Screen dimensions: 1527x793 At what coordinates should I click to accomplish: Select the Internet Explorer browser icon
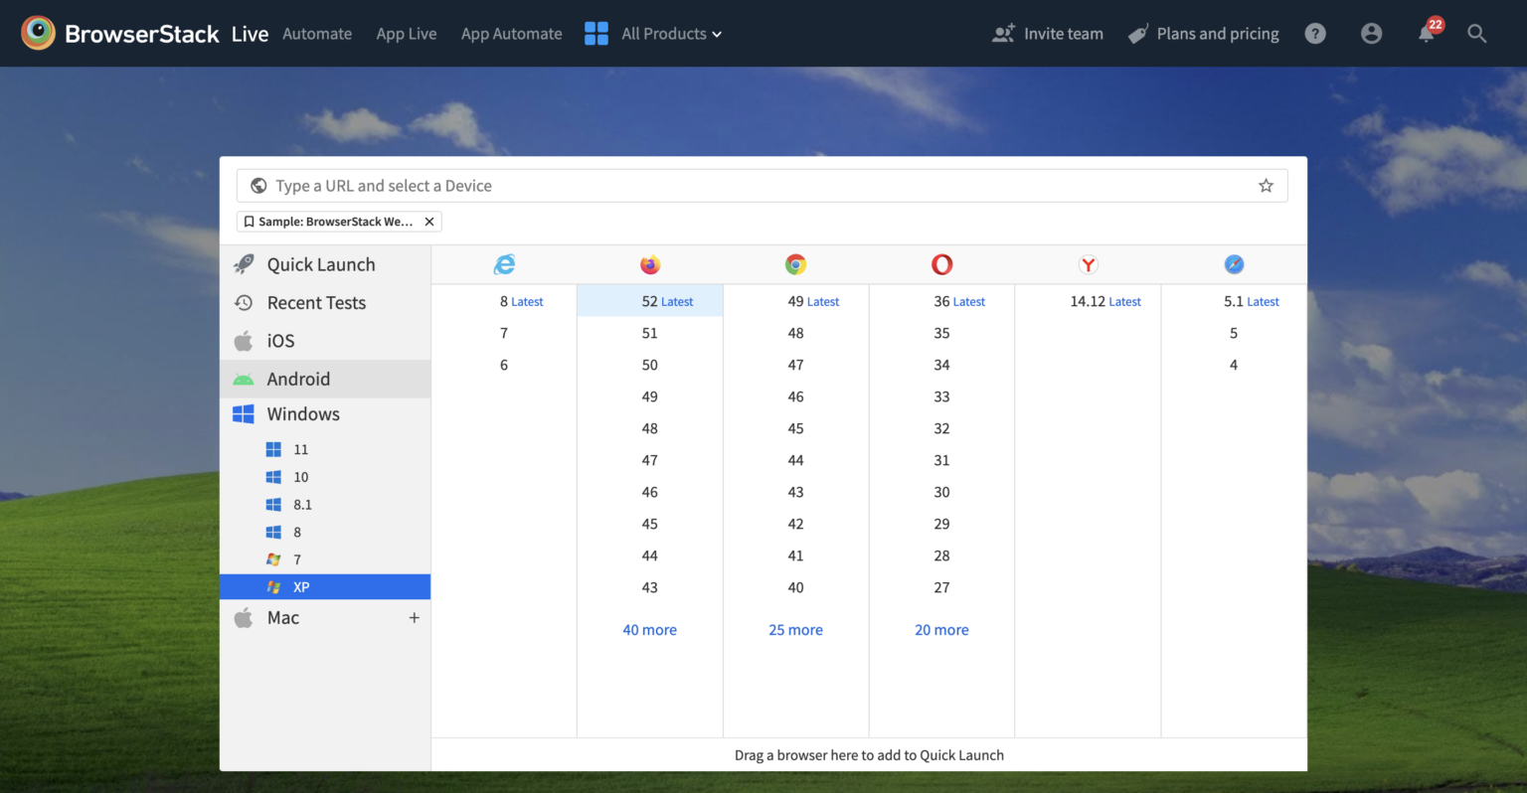[504, 264]
